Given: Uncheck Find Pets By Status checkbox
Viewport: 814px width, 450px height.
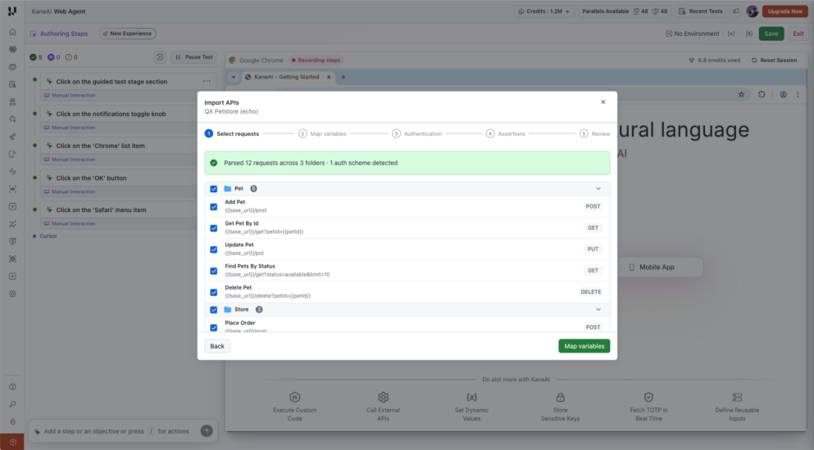Looking at the screenshot, I should click(213, 271).
